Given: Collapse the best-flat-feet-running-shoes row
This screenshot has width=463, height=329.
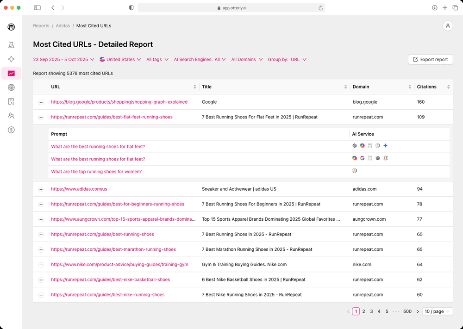Looking at the screenshot, I should click(x=41, y=118).
